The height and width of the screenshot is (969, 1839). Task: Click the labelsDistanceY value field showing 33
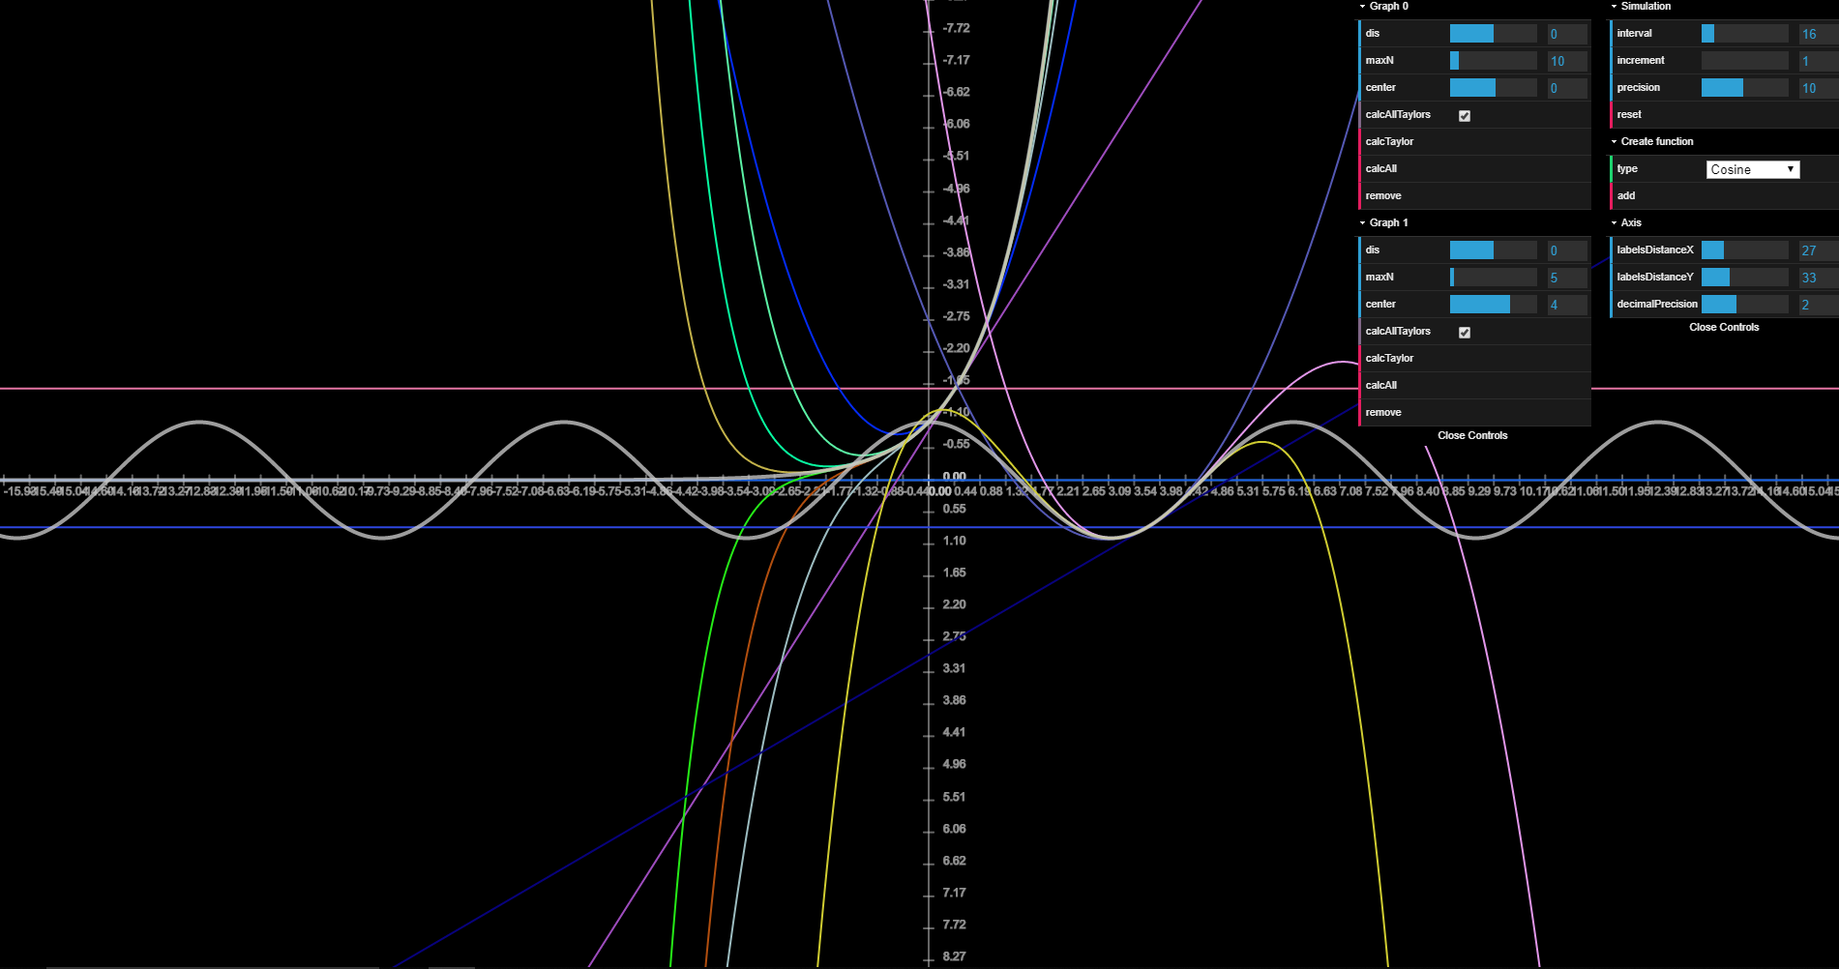point(1819,278)
